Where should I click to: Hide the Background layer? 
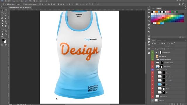(x=153, y=101)
